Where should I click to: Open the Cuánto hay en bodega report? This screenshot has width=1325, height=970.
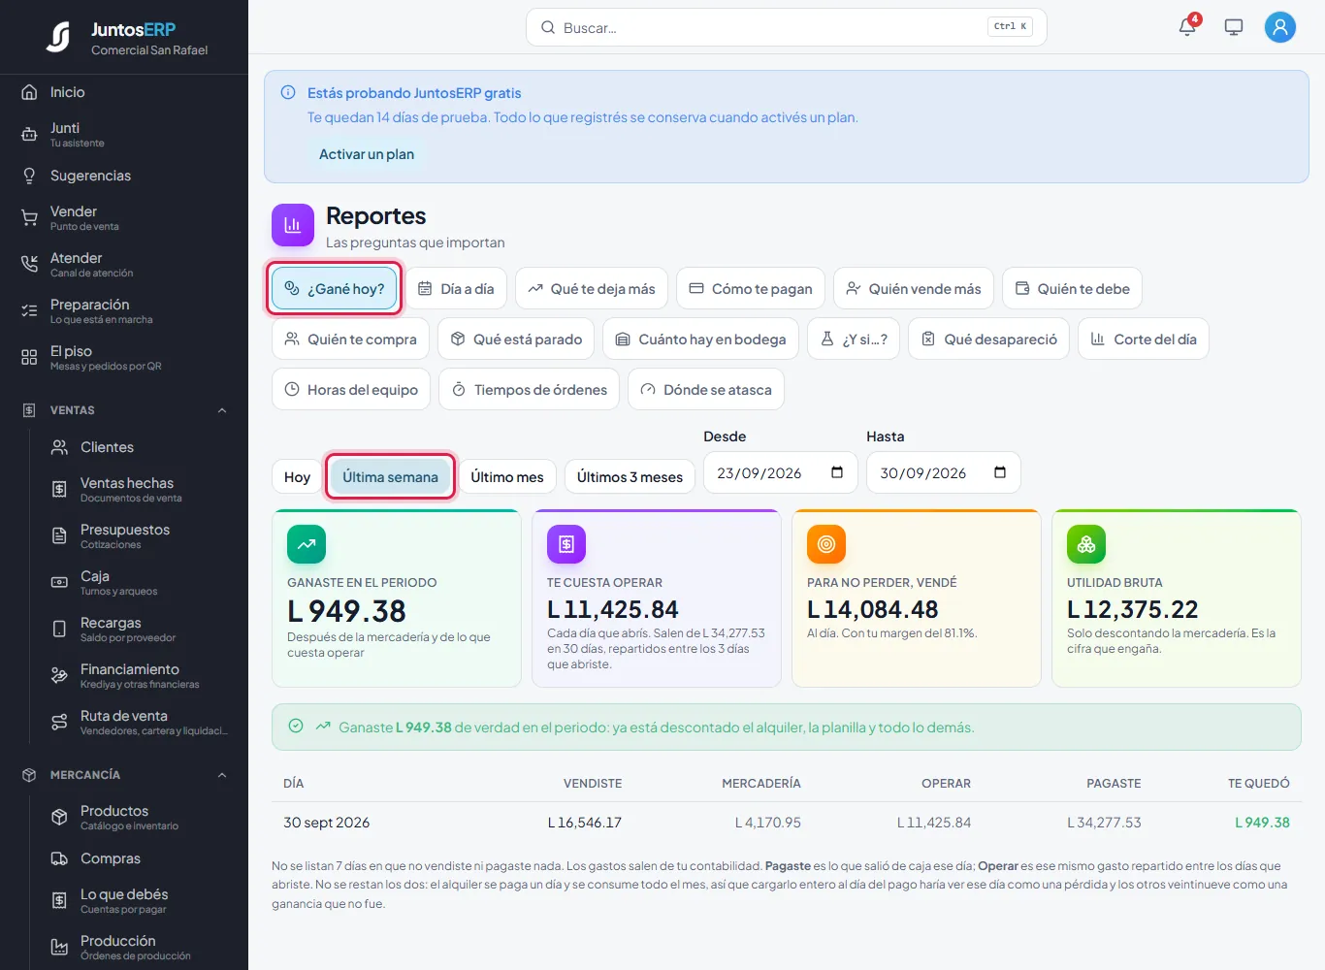pos(700,339)
